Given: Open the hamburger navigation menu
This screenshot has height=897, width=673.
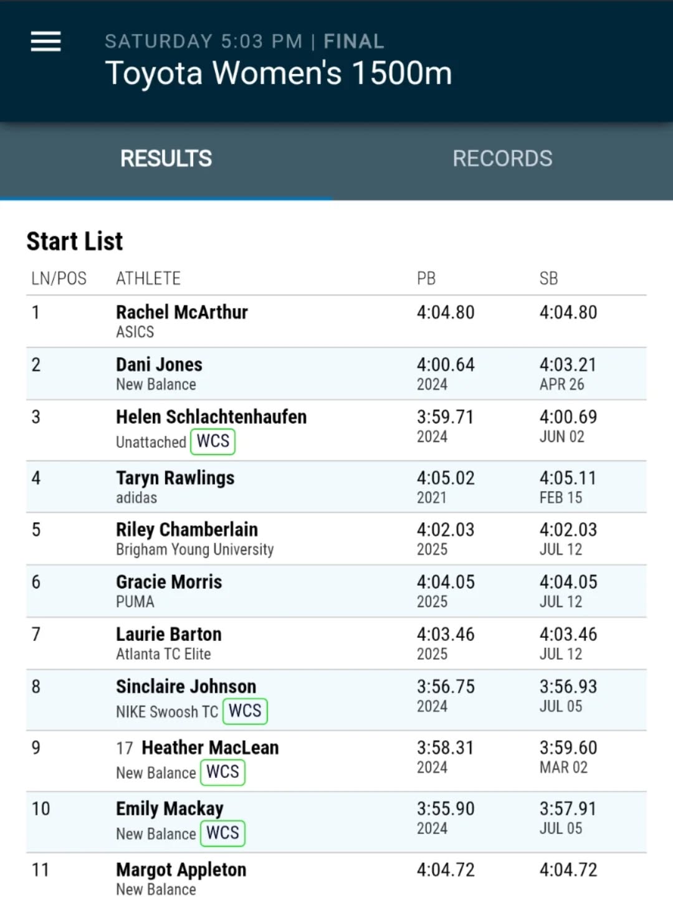Looking at the screenshot, I should [x=45, y=41].
